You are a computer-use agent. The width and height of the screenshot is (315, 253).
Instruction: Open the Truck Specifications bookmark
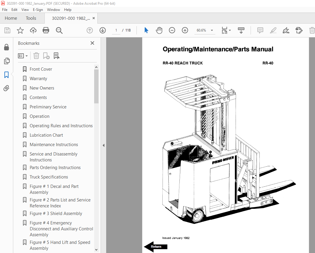[x=49, y=177]
